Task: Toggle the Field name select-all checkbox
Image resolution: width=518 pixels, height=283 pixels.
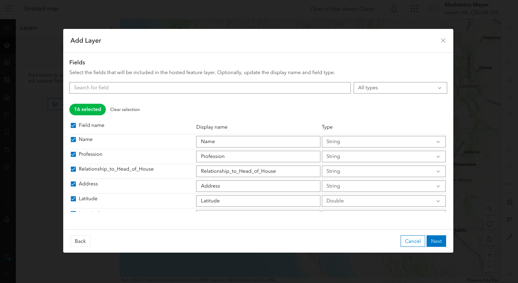Action: 73,125
